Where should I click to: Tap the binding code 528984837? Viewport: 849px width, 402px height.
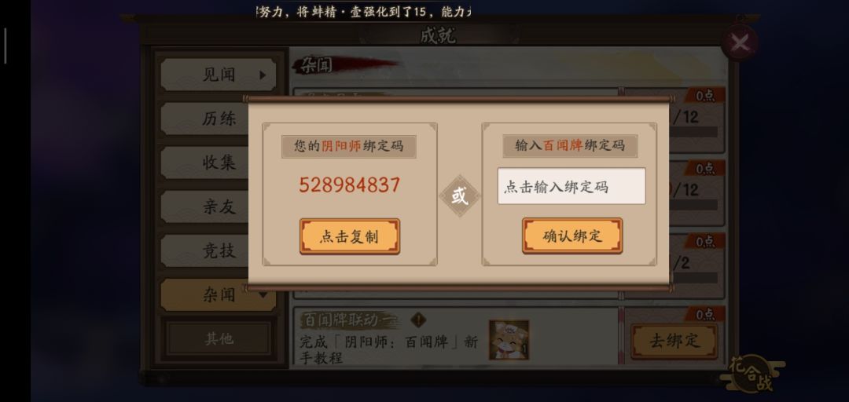[350, 185]
